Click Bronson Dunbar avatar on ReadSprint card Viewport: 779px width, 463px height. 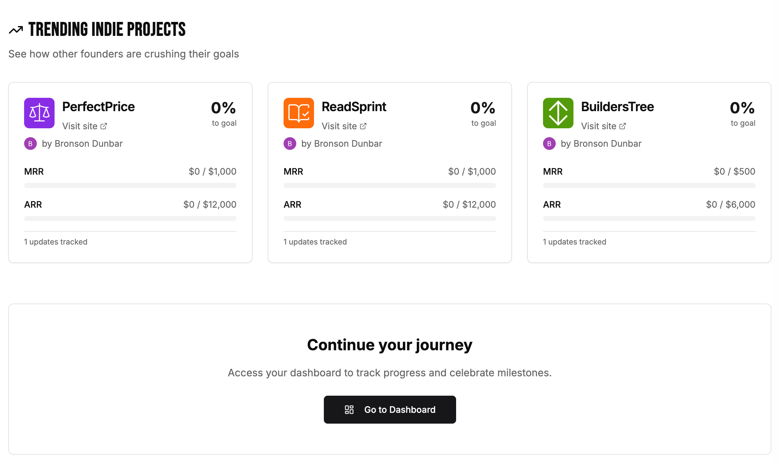(290, 144)
